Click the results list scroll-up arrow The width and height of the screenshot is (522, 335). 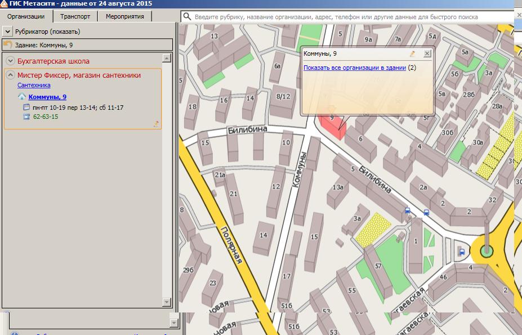point(166,58)
